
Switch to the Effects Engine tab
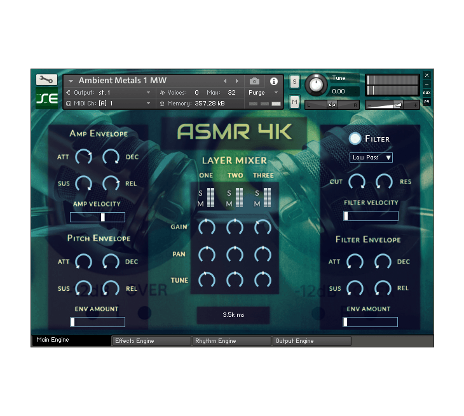(151, 341)
